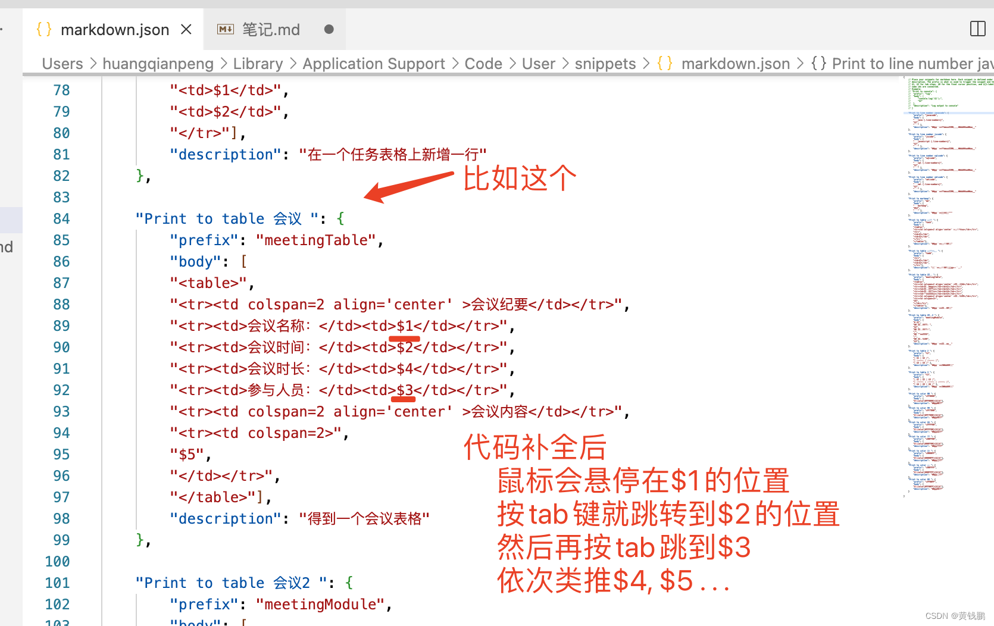This screenshot has height=626, width=994.
Task: Click line number 84 in gutter
Action: [x=61, y=219]
